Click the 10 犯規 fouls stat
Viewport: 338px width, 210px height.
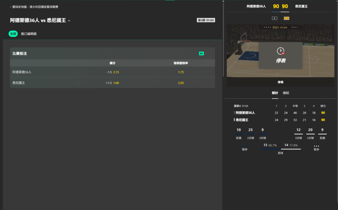point(238,133)
